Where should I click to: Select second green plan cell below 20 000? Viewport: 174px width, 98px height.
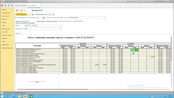point(135,51)
